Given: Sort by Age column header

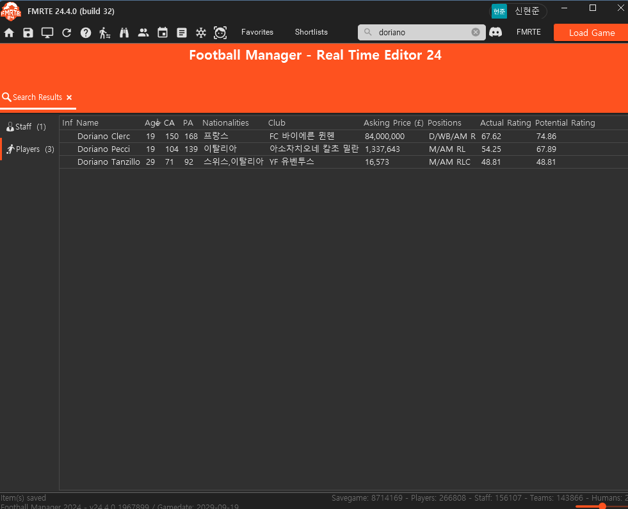Looking at the screenshot, I should point(152,122).
